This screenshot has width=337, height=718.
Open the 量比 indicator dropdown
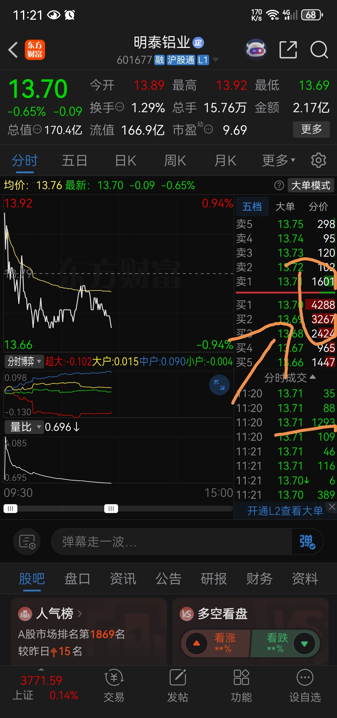click(x=24, y=427)
